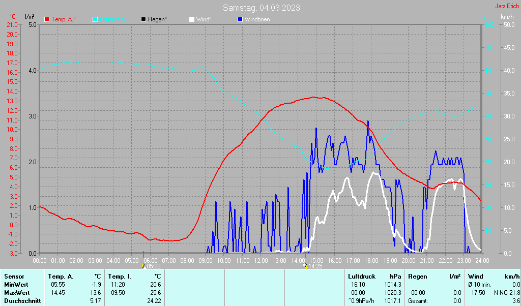Click the '-3.0' temperature axis value

(x=12, y=253)
